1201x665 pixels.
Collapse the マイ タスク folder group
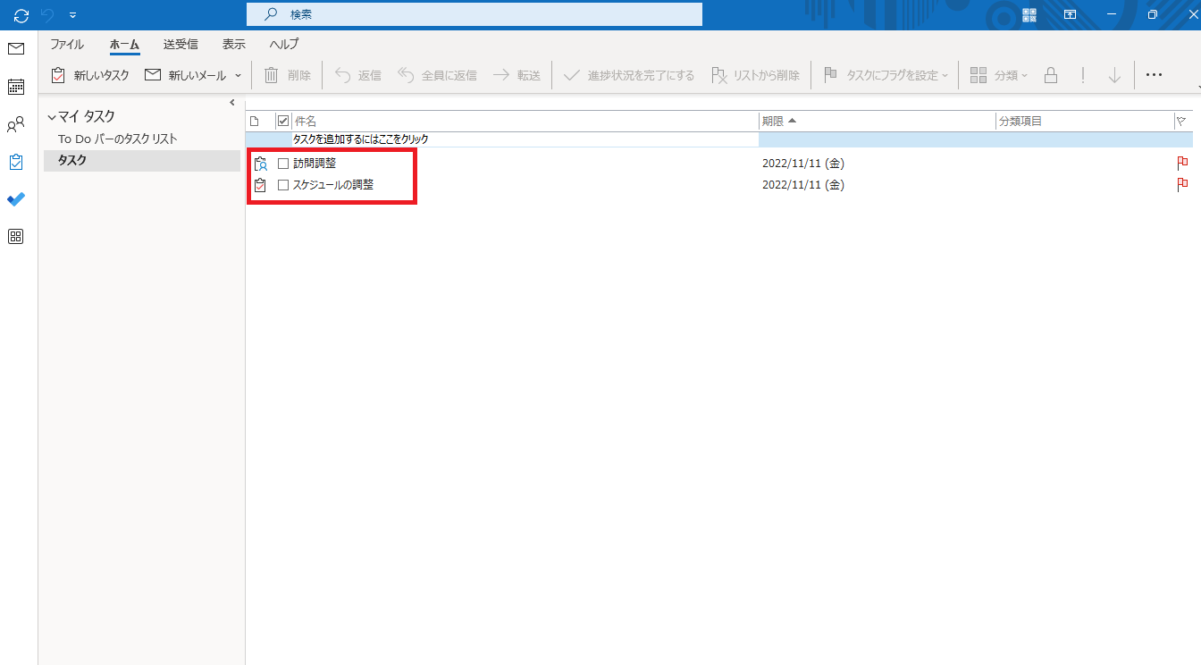coord(52,117)
